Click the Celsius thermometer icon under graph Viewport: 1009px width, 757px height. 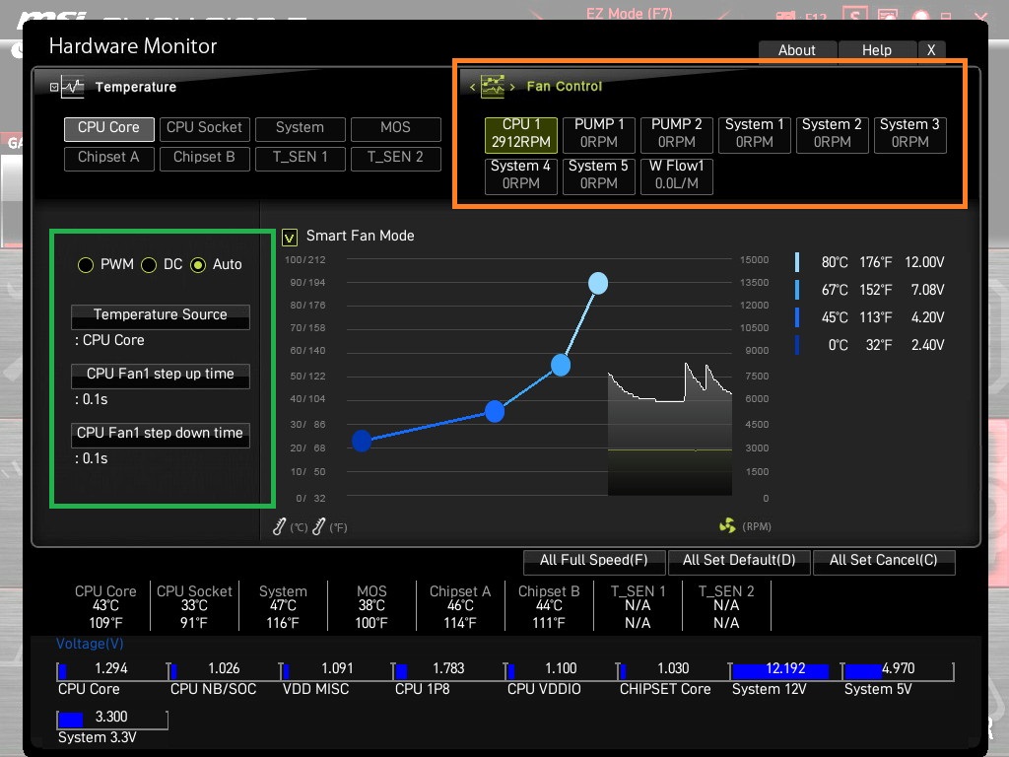(279, 526)
